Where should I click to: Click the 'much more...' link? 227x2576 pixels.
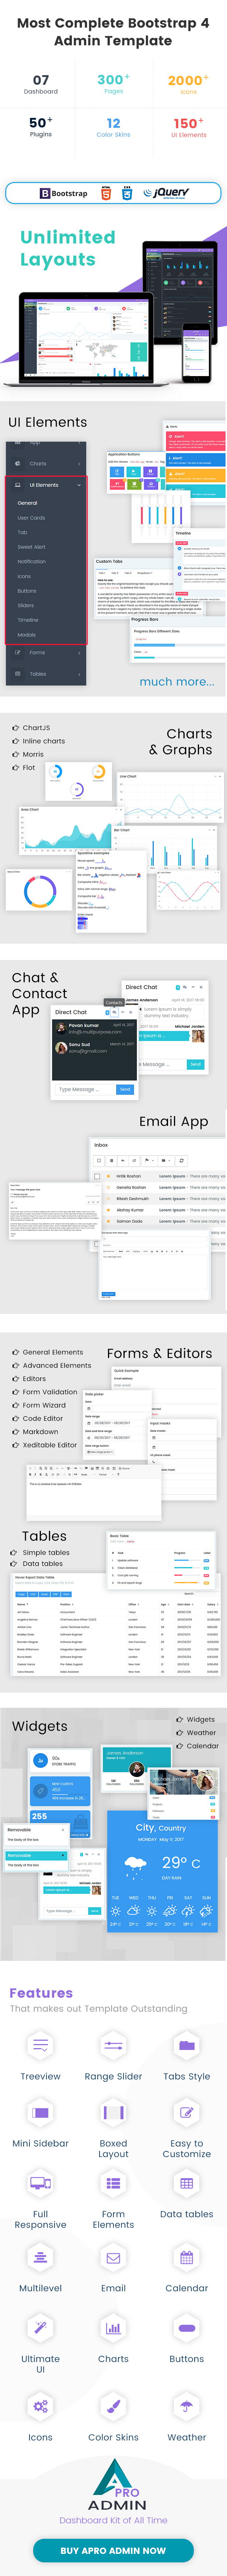177,681
